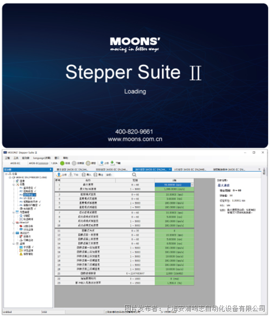
Task: Click the gray download arrow in parameter toolbar
Action: coord(71,175)
